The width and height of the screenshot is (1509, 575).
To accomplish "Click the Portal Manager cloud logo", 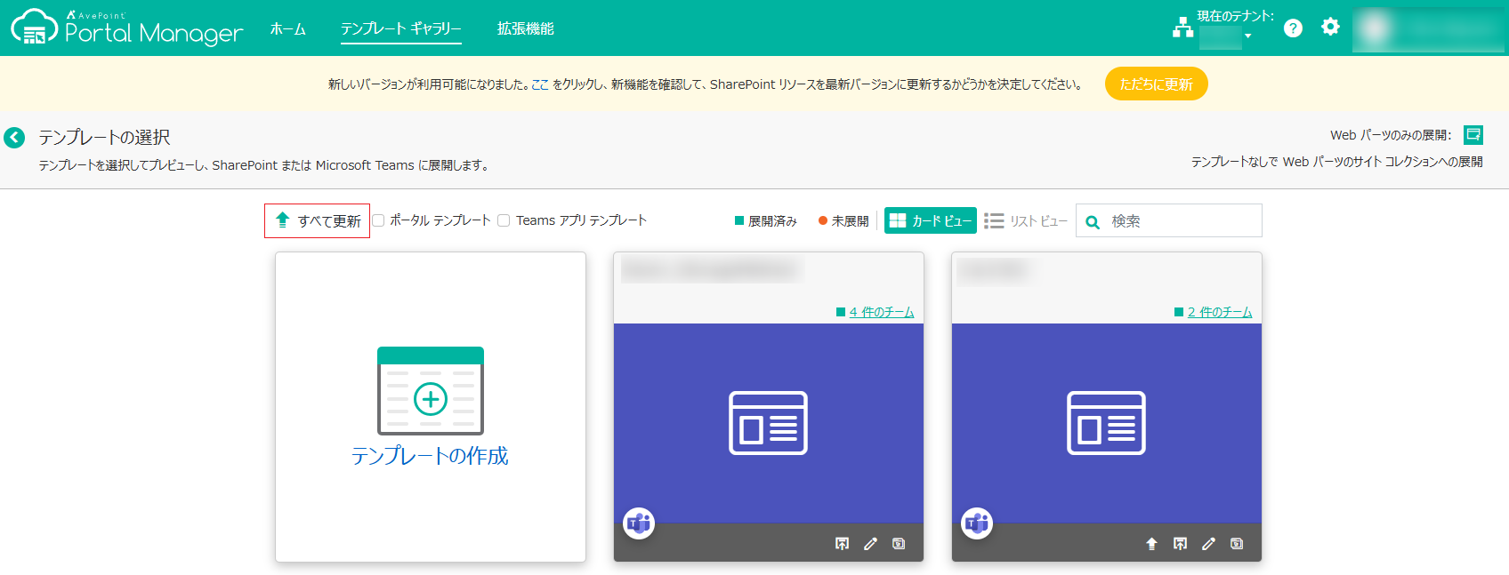I will click(35, 27).
